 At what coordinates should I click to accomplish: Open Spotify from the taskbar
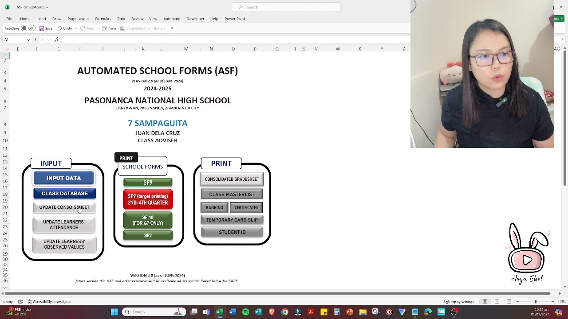coord(246,312)
